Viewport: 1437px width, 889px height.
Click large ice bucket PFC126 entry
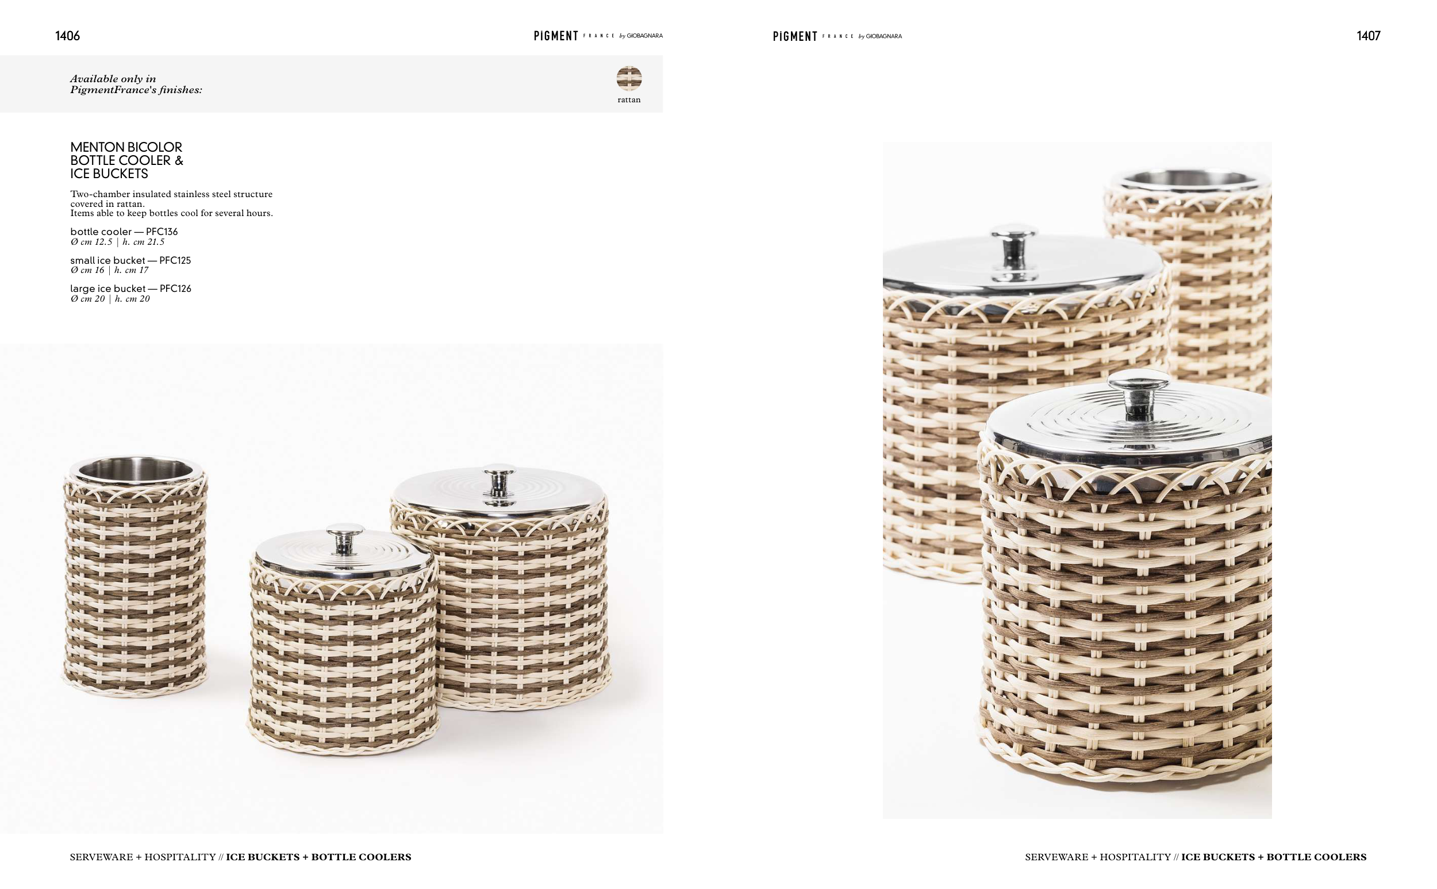(130, 293)
